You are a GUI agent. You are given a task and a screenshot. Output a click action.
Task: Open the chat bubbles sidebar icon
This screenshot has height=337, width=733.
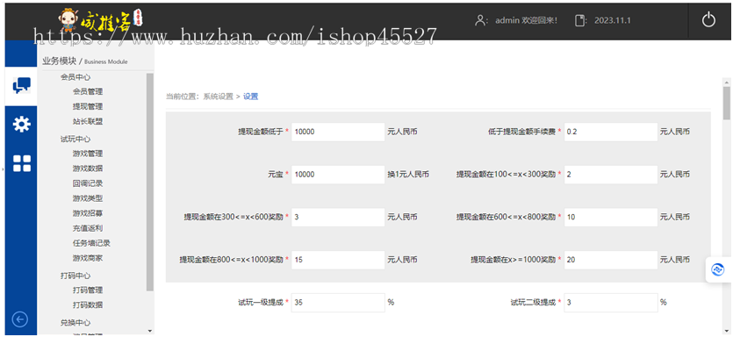[21, 85]
